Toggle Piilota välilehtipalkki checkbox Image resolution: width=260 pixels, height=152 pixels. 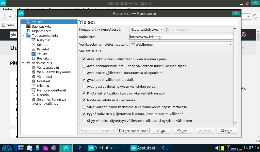[84, 93]
